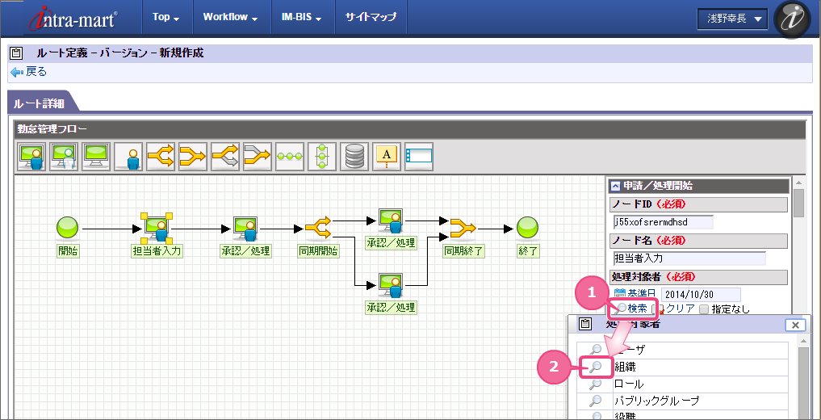
Task: Click the ノードID input field
Action: coord(664,222)
